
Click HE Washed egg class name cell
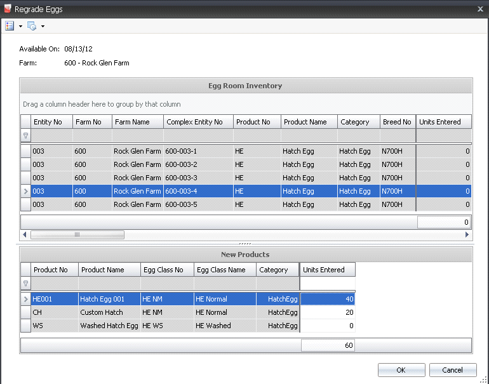point(225,326)
